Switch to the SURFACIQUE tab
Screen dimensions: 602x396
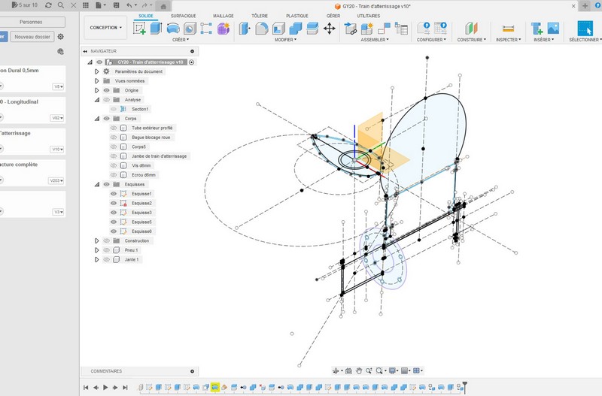click(183, 15)
